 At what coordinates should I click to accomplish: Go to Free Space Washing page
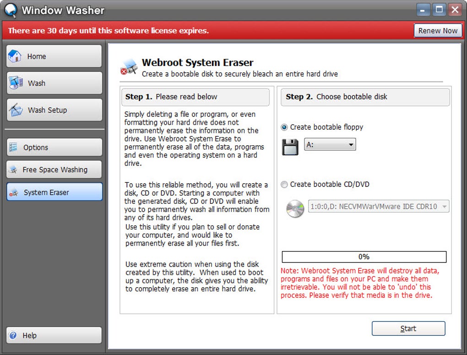[x=55, y=169]
